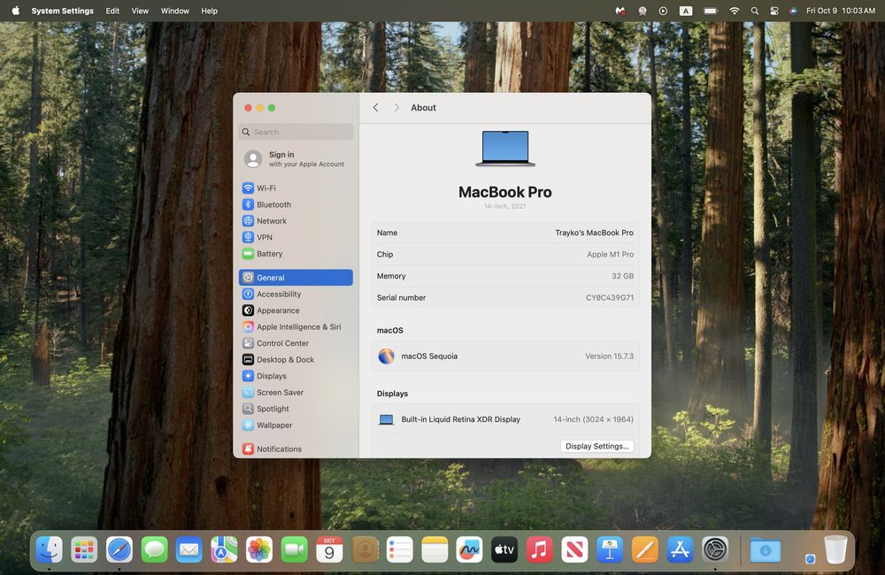Screen dimensions: 885x575
Task: Click Wi-Fi status in menu bar
Action: tap(735, 11)
